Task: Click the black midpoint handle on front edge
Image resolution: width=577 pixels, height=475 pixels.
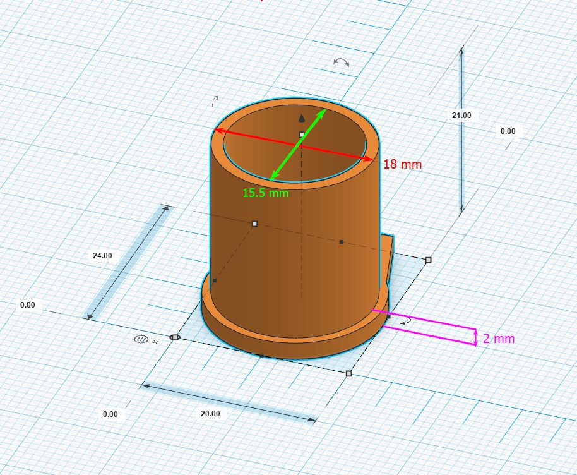Action: (261, 356)
